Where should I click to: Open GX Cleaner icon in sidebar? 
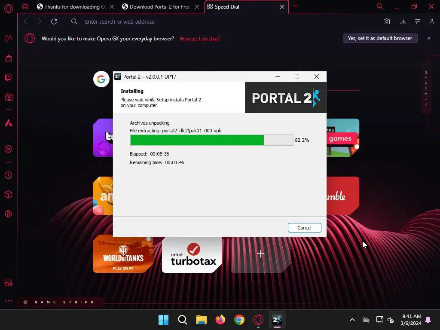coord(9,58)
